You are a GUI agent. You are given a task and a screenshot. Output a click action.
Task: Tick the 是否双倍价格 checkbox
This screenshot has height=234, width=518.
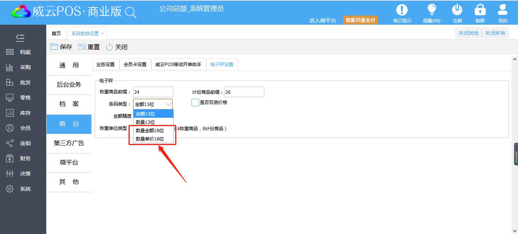tap(195, 103)
